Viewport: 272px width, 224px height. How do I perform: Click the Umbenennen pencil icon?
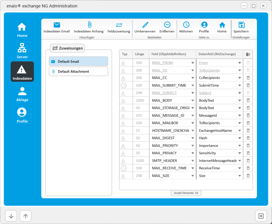tap(145, 25)
